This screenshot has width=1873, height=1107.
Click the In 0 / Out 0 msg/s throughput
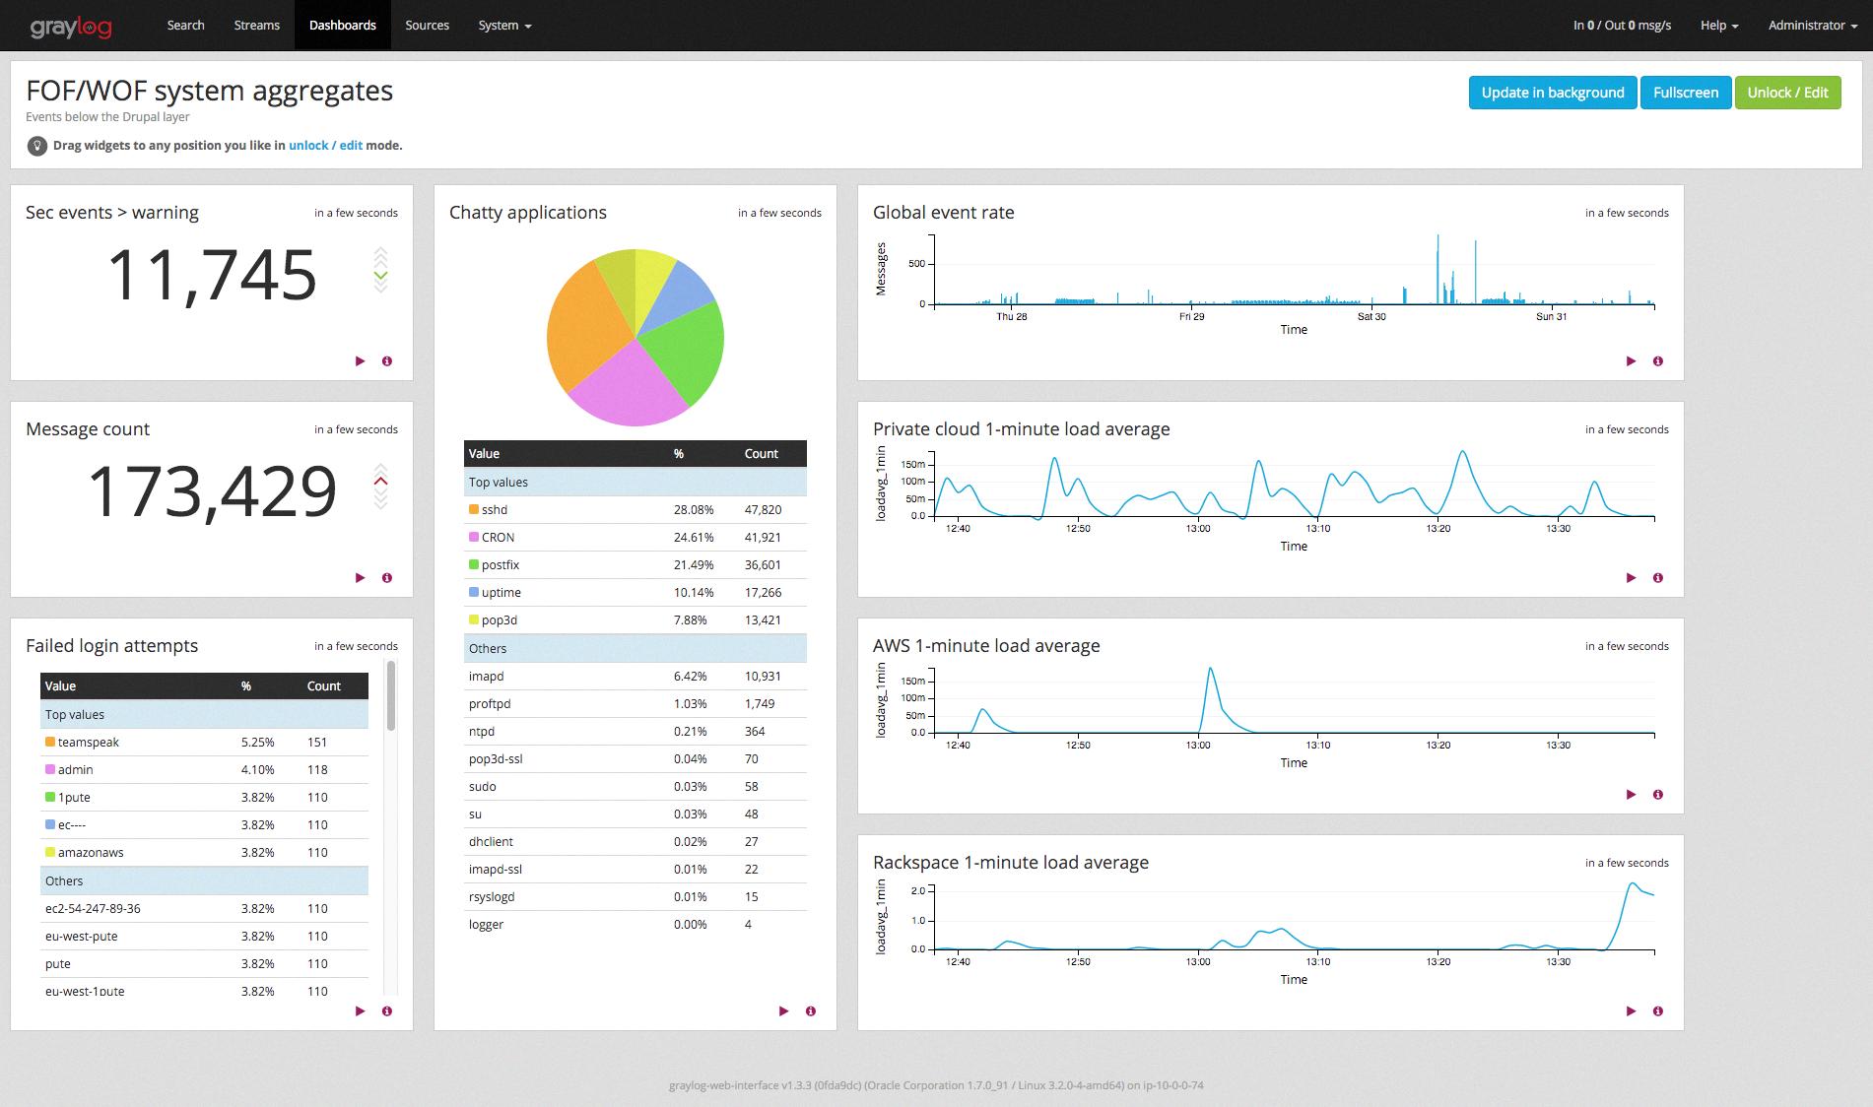pos(1622,26)
